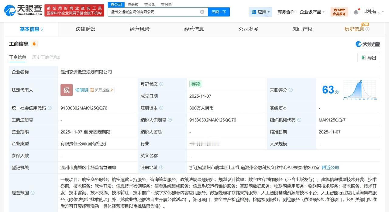Click the notification bell with red dot

(x=356, y=11)
